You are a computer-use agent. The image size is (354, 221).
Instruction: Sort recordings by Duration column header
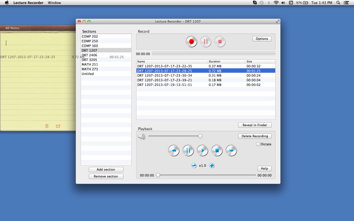[227, 61]
